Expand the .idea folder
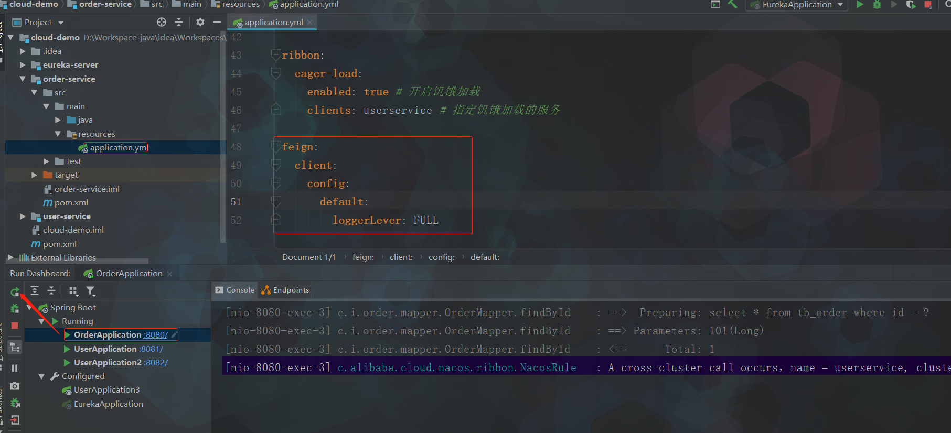The width and height of the screenshot is (951, 433). click(x=23, y=51)
